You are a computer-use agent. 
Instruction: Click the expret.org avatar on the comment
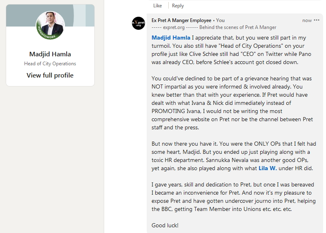point(138,23)
